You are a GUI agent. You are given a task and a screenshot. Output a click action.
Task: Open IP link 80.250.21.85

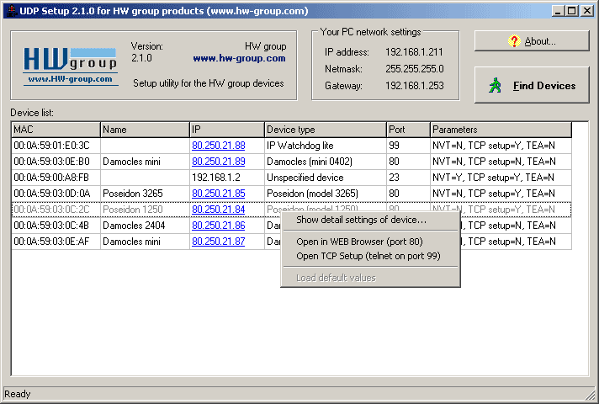pos(218,194)
